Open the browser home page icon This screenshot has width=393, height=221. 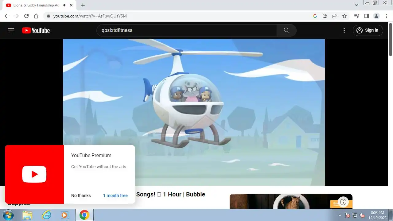pyautogui.click(x=36, y=16)
